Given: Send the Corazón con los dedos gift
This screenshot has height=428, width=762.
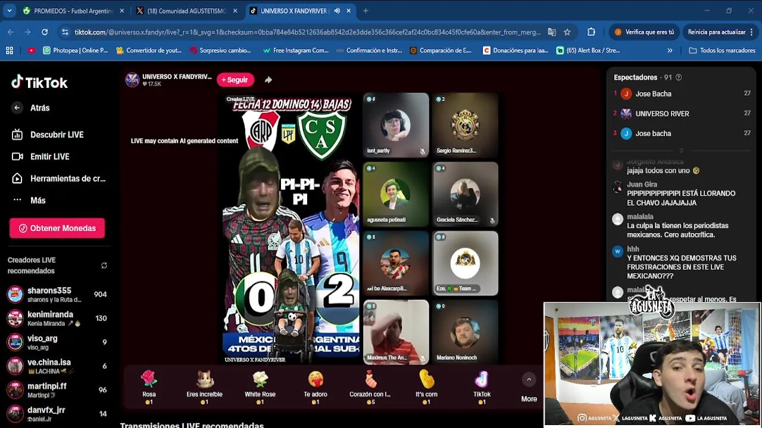Looking at the screenshot, I should 370,388.
